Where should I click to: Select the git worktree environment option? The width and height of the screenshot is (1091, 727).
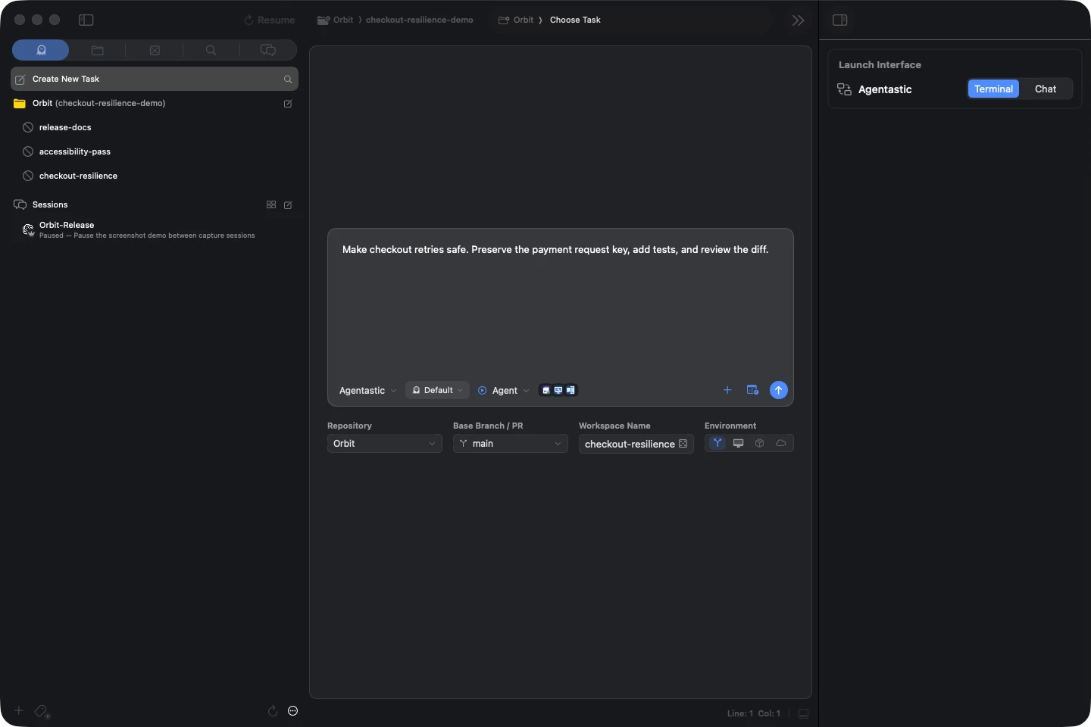pyautogui.click(x=717, y=443)
